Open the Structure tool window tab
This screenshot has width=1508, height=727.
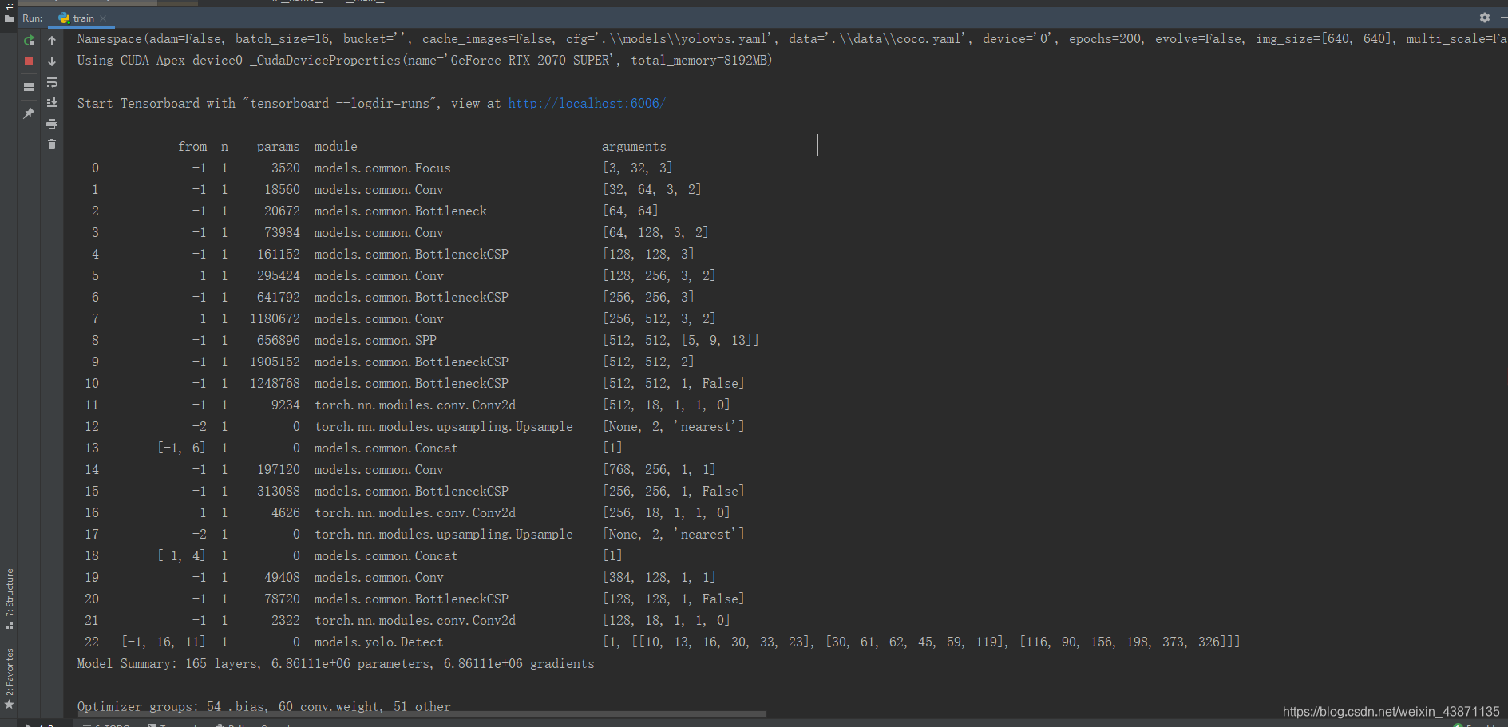pos(10,599)
